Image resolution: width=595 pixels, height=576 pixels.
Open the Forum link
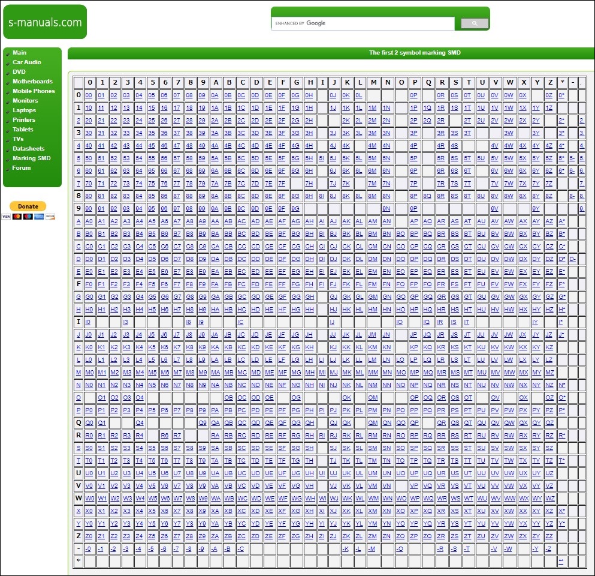coord(21,167)
